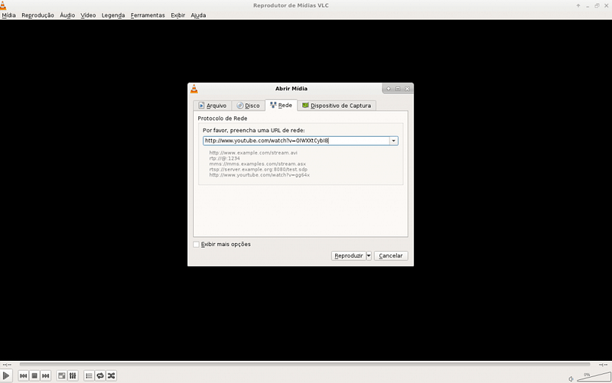The width and height of the screenshot is (612, 383).
Task: Click the Play button in bottom controls
Action: click(x=6, y=375)
